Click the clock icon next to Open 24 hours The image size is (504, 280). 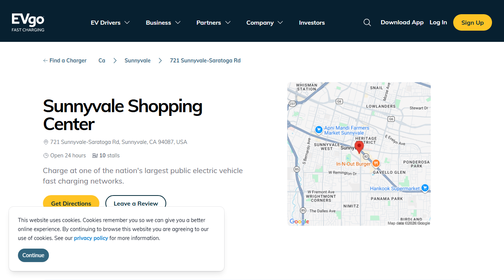pyautogui.click(x=46, y=156)
